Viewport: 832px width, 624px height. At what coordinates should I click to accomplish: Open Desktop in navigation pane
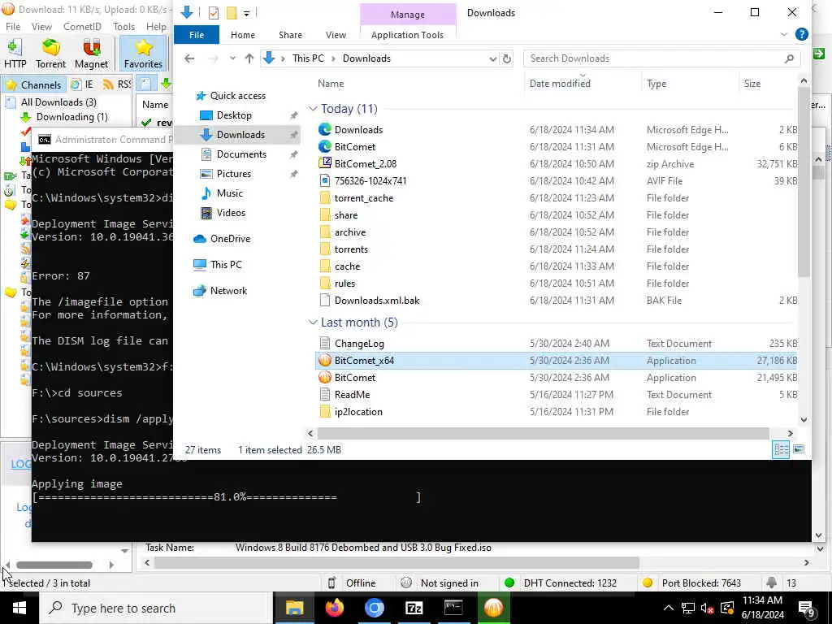(x=234, y=115)
